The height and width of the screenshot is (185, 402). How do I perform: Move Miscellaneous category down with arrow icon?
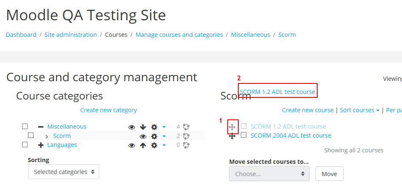[x=143, y=127]
